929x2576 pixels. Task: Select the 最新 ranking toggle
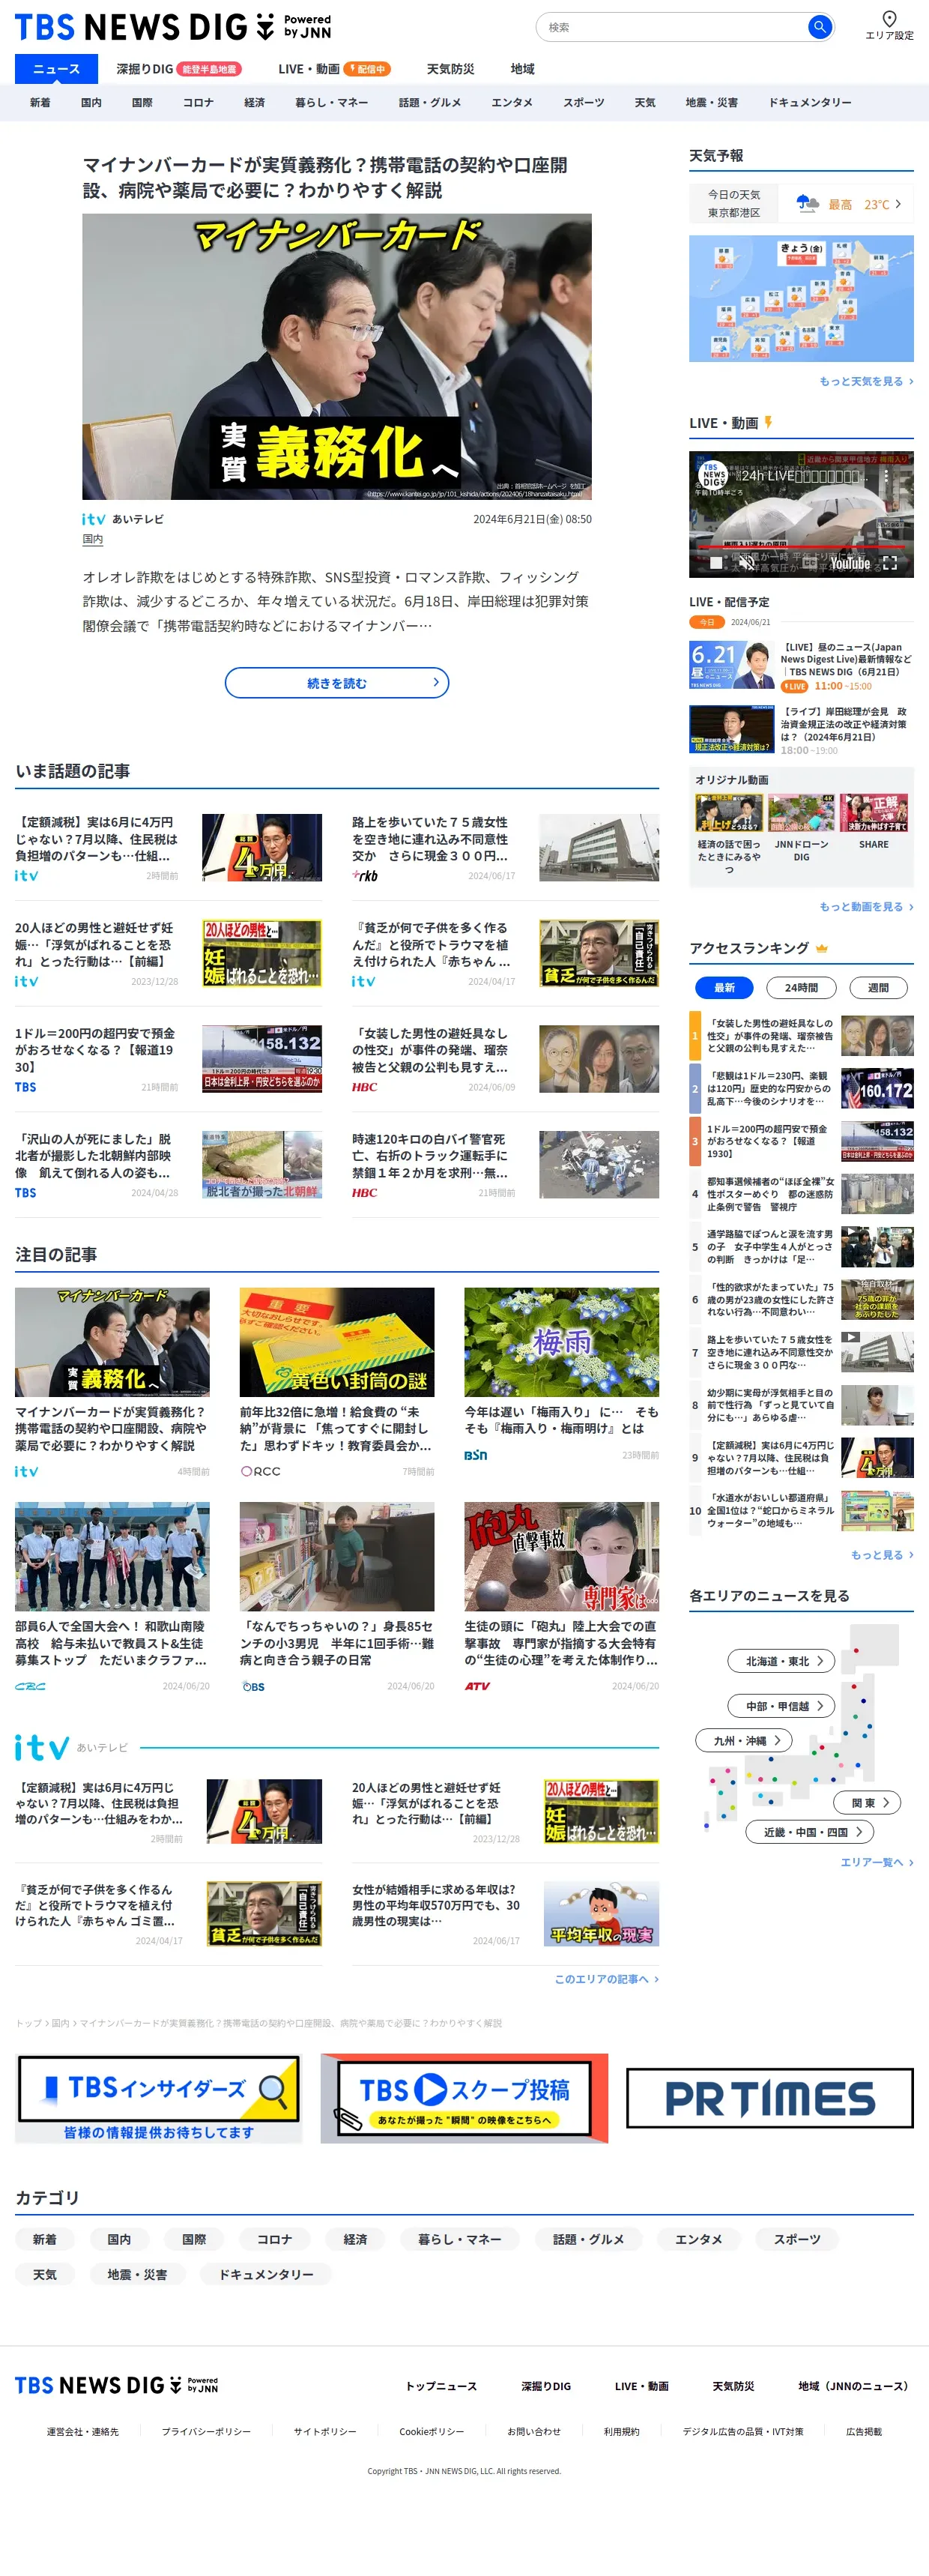724,987
